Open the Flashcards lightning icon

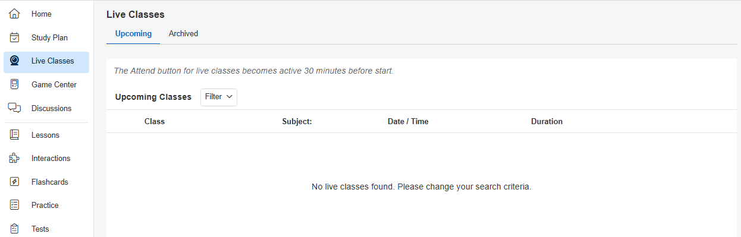[15, 182]
